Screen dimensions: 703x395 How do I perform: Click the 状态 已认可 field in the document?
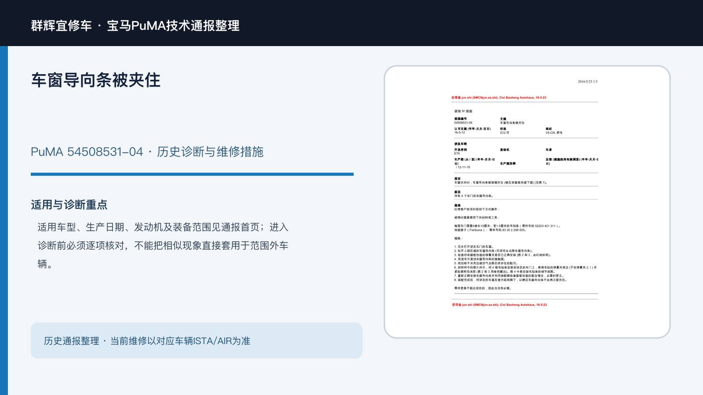click(505, 131)
